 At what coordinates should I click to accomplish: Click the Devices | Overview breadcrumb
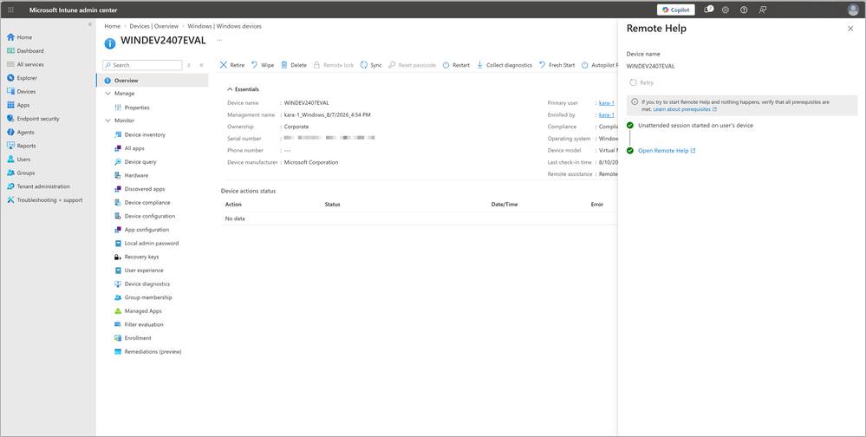(x=153, y=26)
